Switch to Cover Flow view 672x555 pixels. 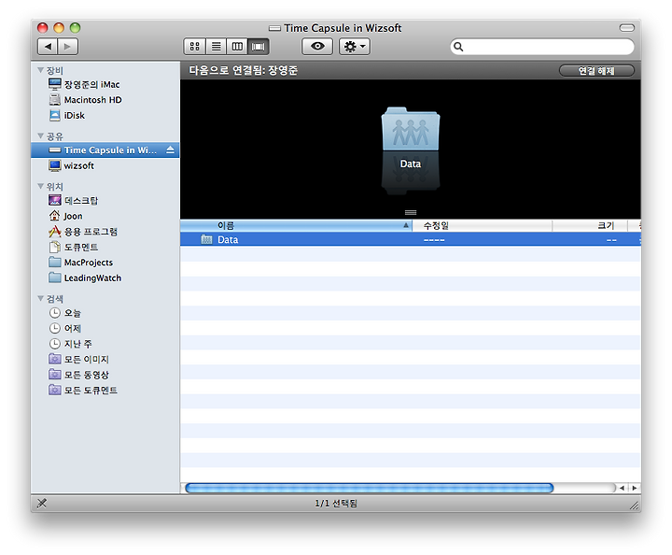click(x=259, y=47)
